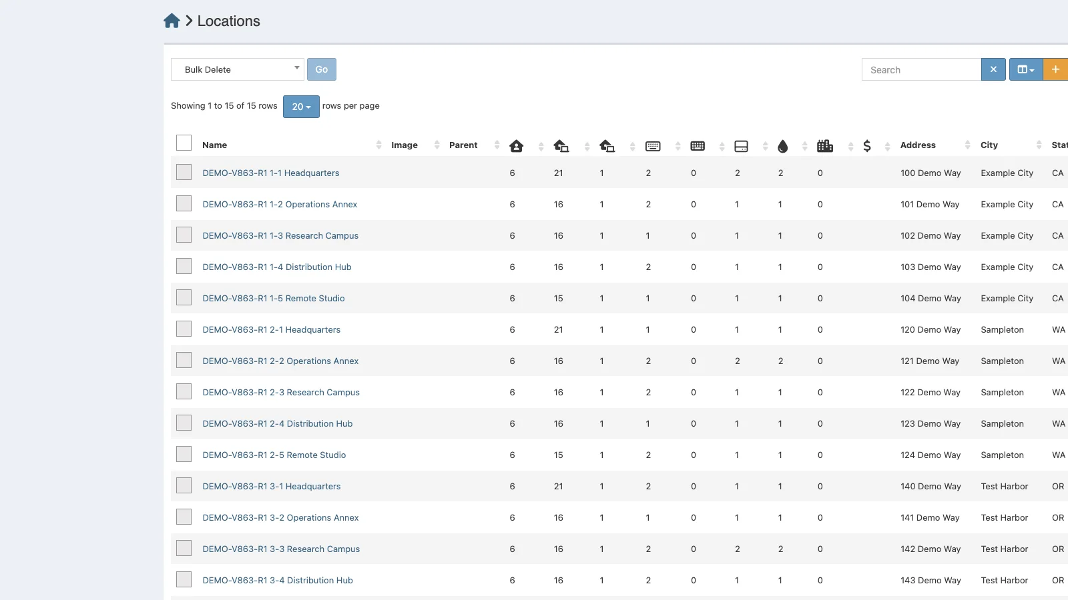This screenshot has height=600, width=1068.
Task: Tick the 2-1 Headquarters row checkbox
Action: pyautogui.click(x=184, y=329)
